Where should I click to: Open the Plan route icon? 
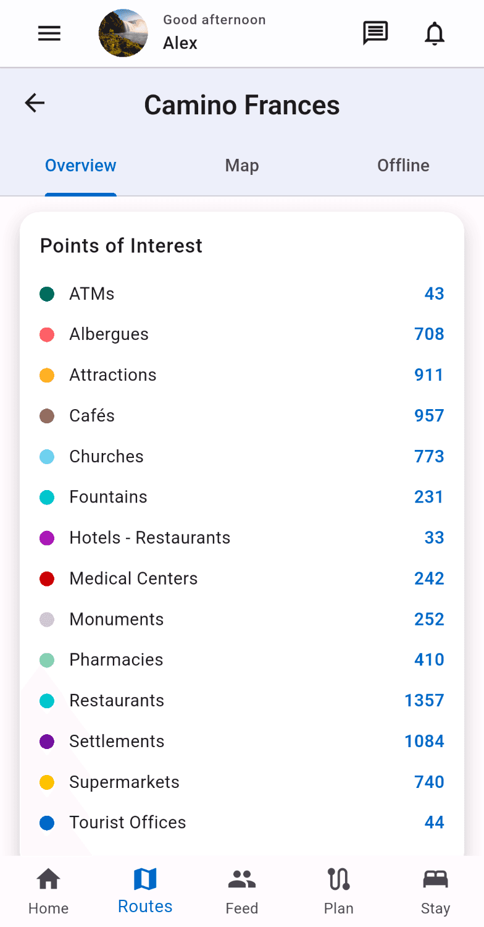click(339, 879)
